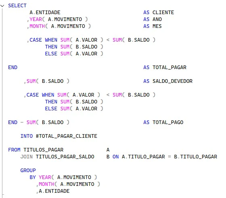Click the CLIENTE alias
Image resolution: width=226 pixels, height=198 pixels.
pyautogui.click(x=163, y=13)
